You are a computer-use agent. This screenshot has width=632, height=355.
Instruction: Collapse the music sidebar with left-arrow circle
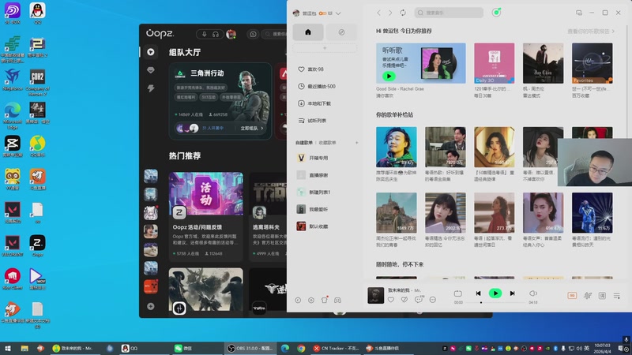pyautogui.click(x=298, y=301)
